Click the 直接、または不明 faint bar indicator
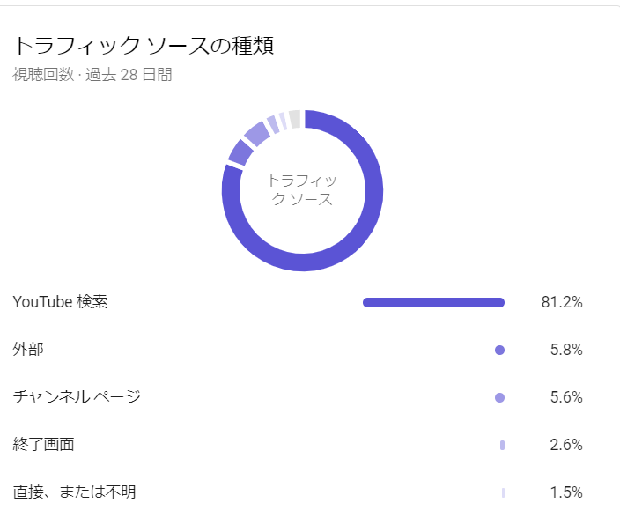This screenshot has width=620, height=510. pyautogui.click(x=504, y=492)
